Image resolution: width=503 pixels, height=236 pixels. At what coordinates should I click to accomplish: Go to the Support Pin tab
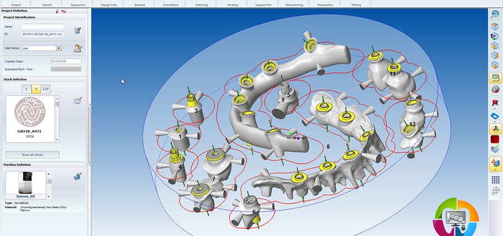pyautogui.click(x=263, y=4)
